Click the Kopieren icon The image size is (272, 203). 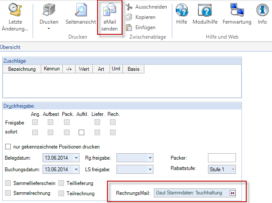[128, 17]
